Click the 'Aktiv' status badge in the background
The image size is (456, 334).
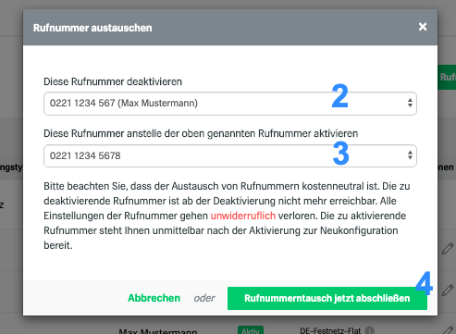(x=251, y=330)
